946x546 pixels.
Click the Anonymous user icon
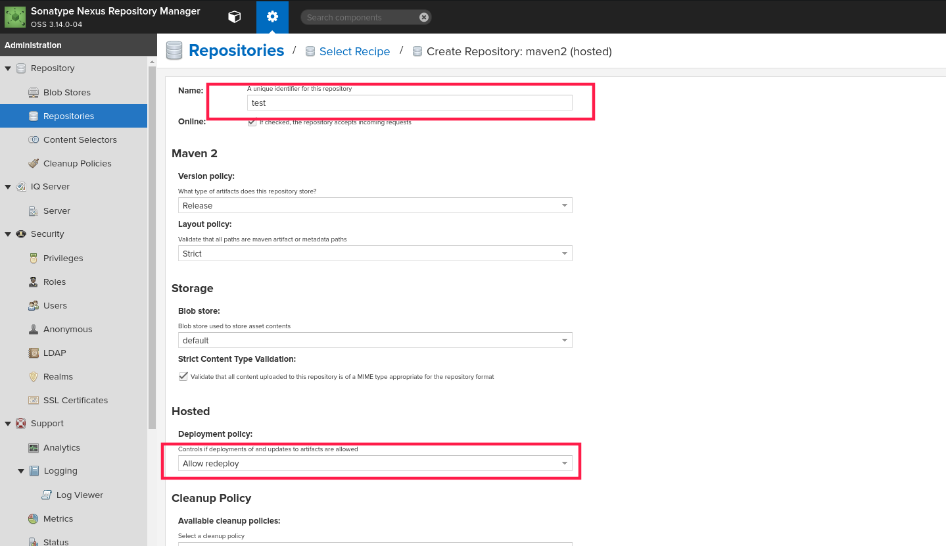click(x=34, y=329)
